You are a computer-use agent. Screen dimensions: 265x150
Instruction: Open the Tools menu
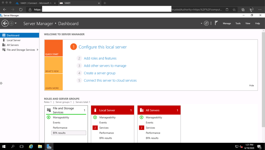point(238,24)
